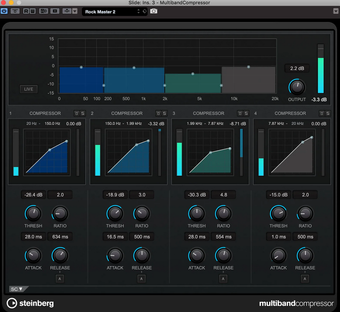The width and height of the screenshot is (340, 312).
Task: Enable Write automation W button
Action: point(32,11)
